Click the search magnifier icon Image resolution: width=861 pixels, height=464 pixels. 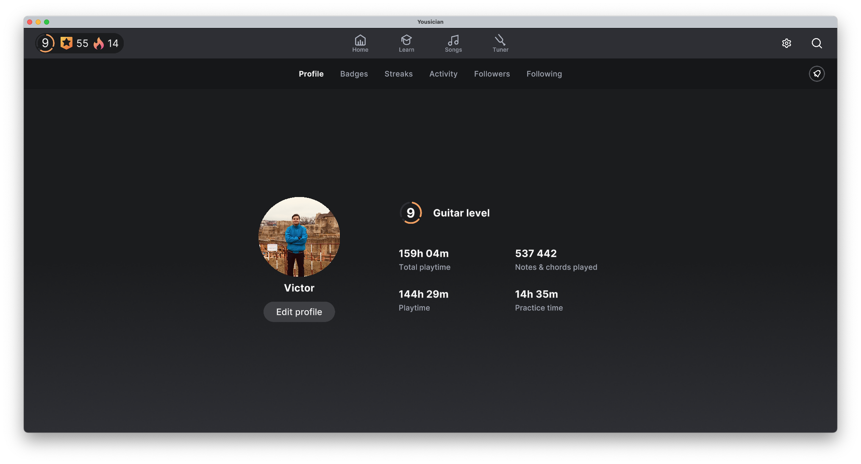(x=817, y=43)
